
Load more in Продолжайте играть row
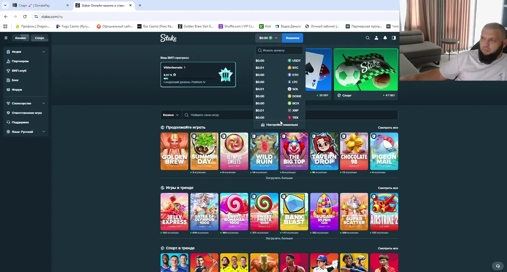tap(279, 178)
